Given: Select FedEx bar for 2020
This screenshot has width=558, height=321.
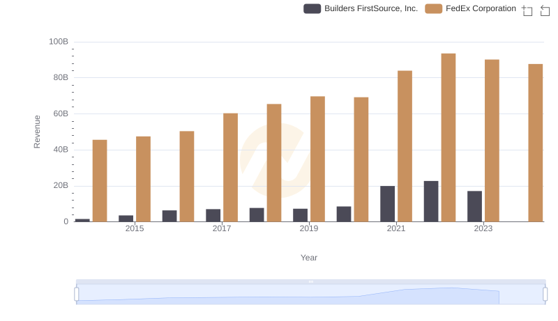Looking at the screenshot, I should click(x=361, y=159).
